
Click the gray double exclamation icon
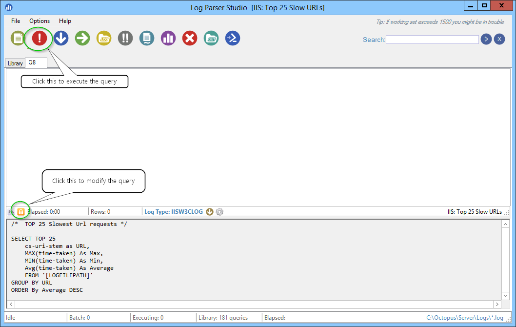(x=125, y=39)
